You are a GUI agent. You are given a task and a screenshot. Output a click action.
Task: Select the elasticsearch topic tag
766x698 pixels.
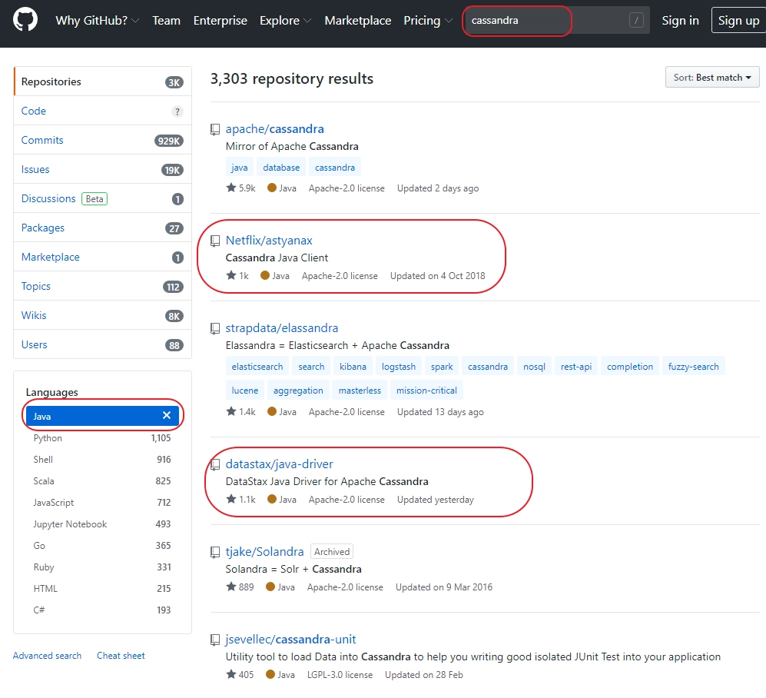pos(257,367)
